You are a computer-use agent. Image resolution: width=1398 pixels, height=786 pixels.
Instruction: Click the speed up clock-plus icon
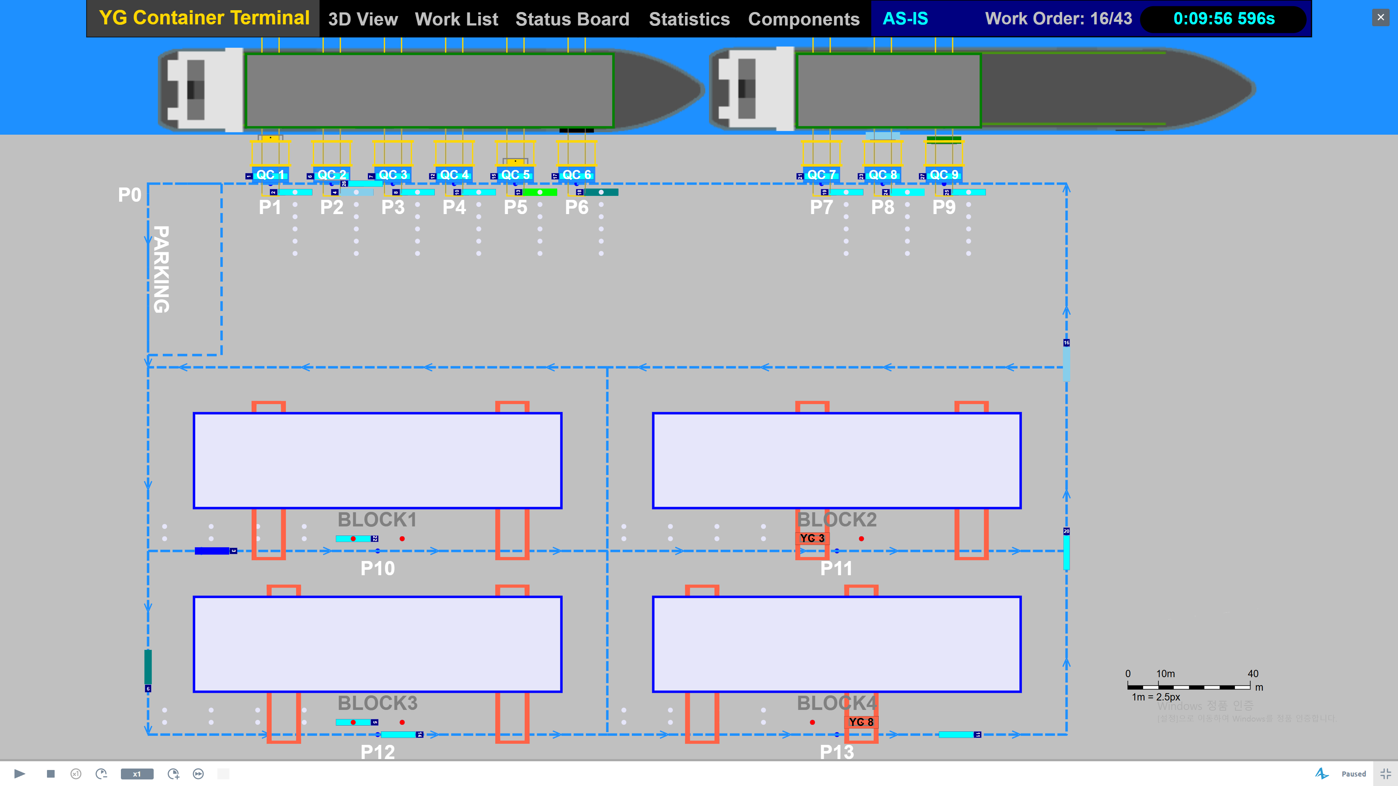click(173, 774)
